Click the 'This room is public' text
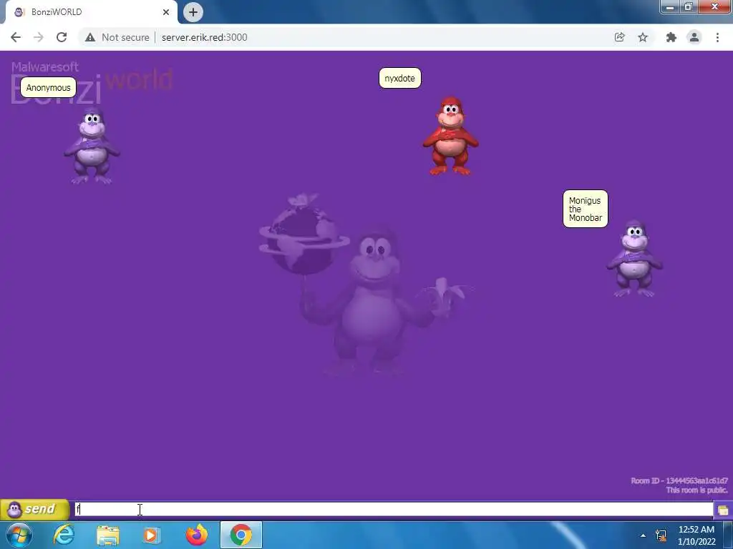Viewport: 733px width, 549px height. pyautogui.click(x=696, y=490)
